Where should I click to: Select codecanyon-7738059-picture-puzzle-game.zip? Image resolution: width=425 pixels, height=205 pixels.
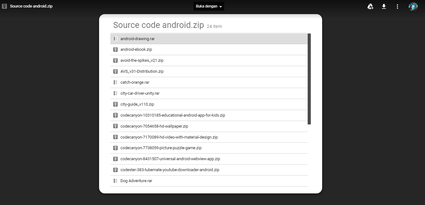click(161, 148)
